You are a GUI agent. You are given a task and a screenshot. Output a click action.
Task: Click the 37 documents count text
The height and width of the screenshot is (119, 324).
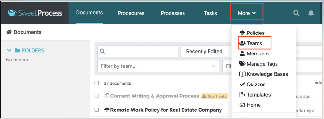(x=117, y=84)
